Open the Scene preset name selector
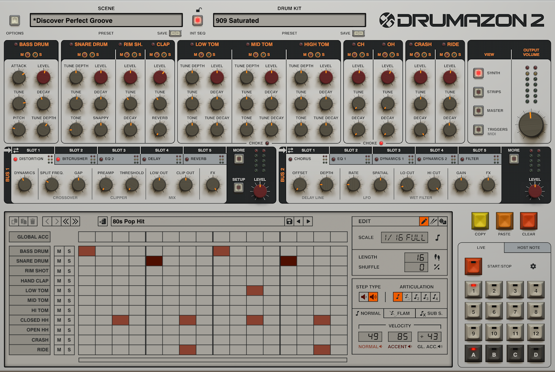Image resolution: width=555 pixels, height=372 pixels. pos(106,20)
